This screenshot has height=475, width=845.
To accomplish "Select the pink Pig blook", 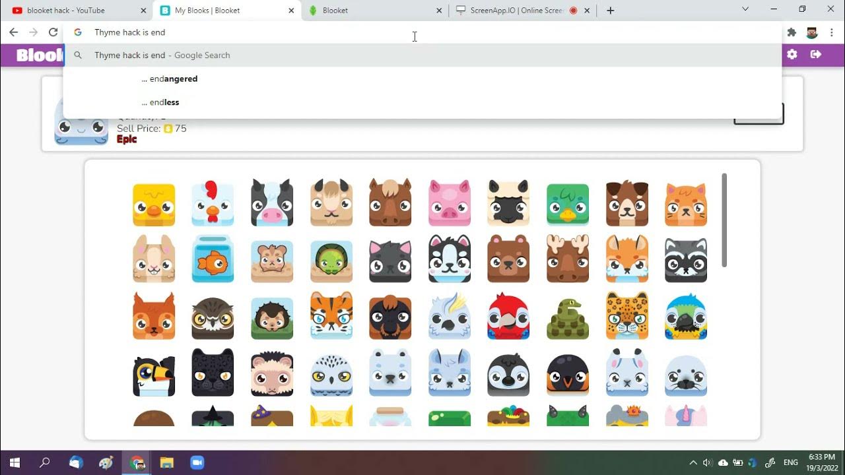I will (450, 202).
